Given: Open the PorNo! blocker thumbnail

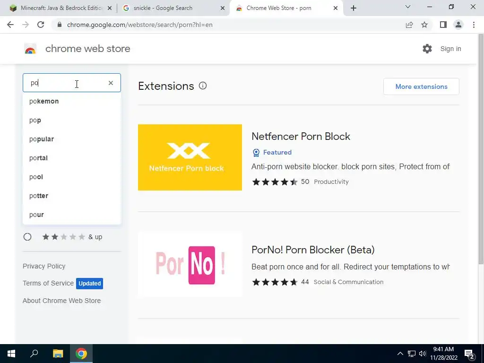Looking at the screenshot, I should (x=190, y=264).
